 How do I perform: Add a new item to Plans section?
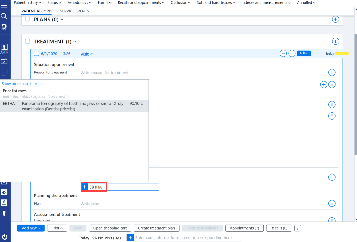pos(336,20)
